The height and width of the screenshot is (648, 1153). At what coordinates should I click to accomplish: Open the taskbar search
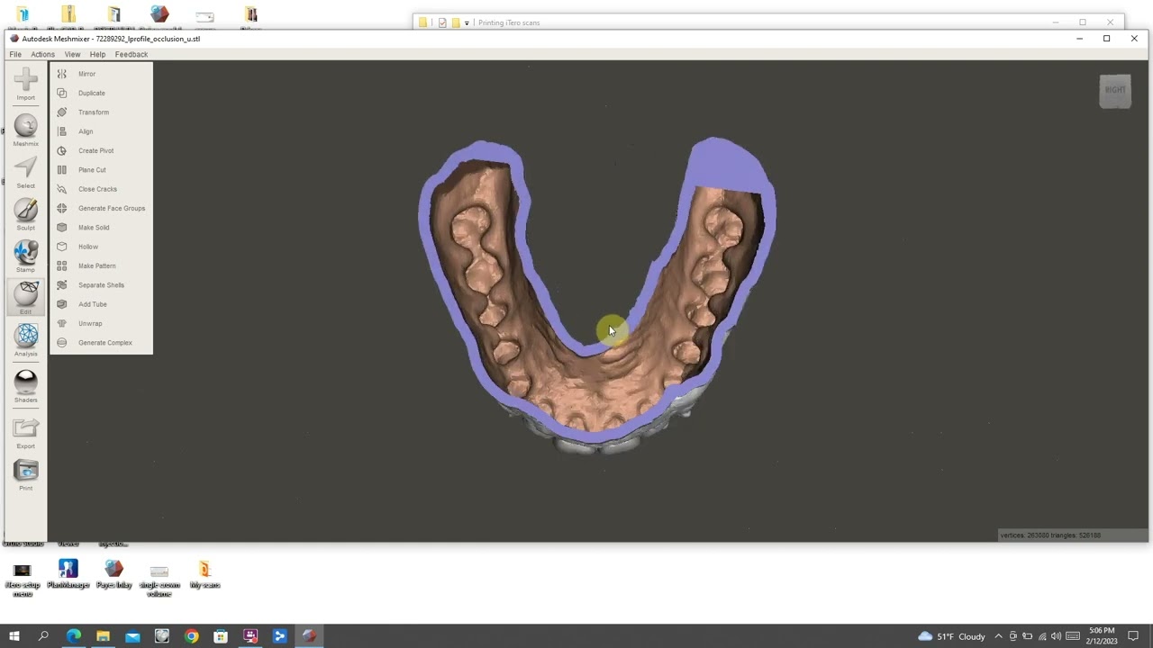pos(43,636)
